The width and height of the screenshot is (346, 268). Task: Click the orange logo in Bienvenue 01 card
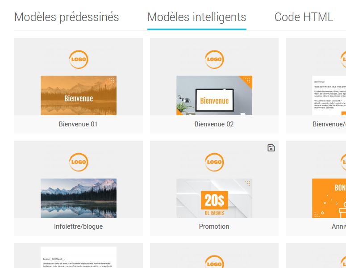(x=79, y=59)
